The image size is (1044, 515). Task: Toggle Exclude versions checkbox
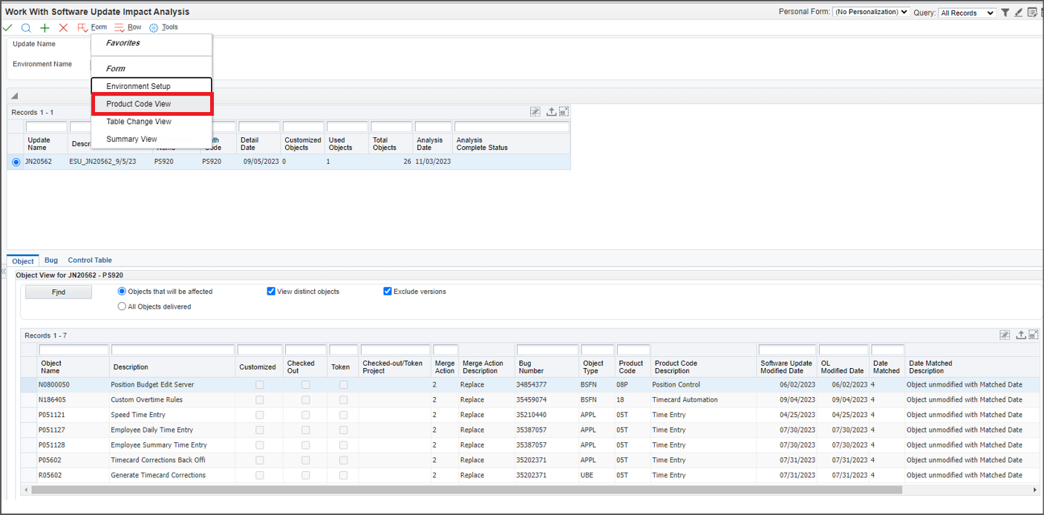(x=388, y=292)
